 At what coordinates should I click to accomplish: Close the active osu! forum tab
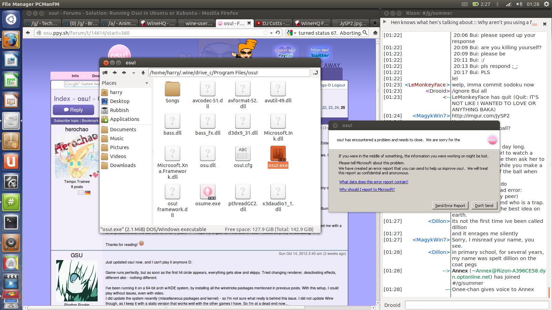coord(249,23)
